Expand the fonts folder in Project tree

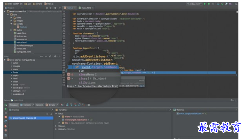(x=11, y=18)
